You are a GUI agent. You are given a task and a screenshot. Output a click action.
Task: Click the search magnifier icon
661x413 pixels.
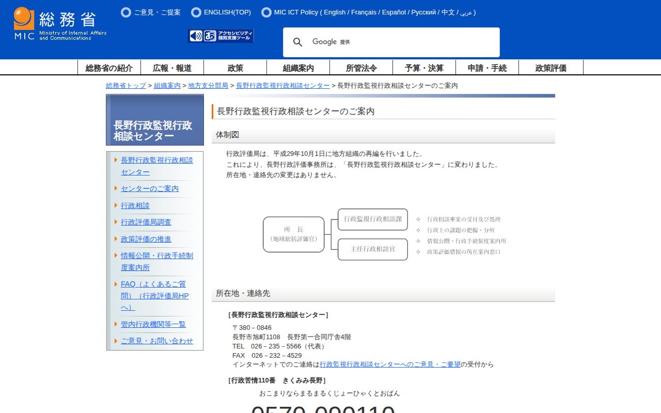pyautogui.click(x=297, y=42)
